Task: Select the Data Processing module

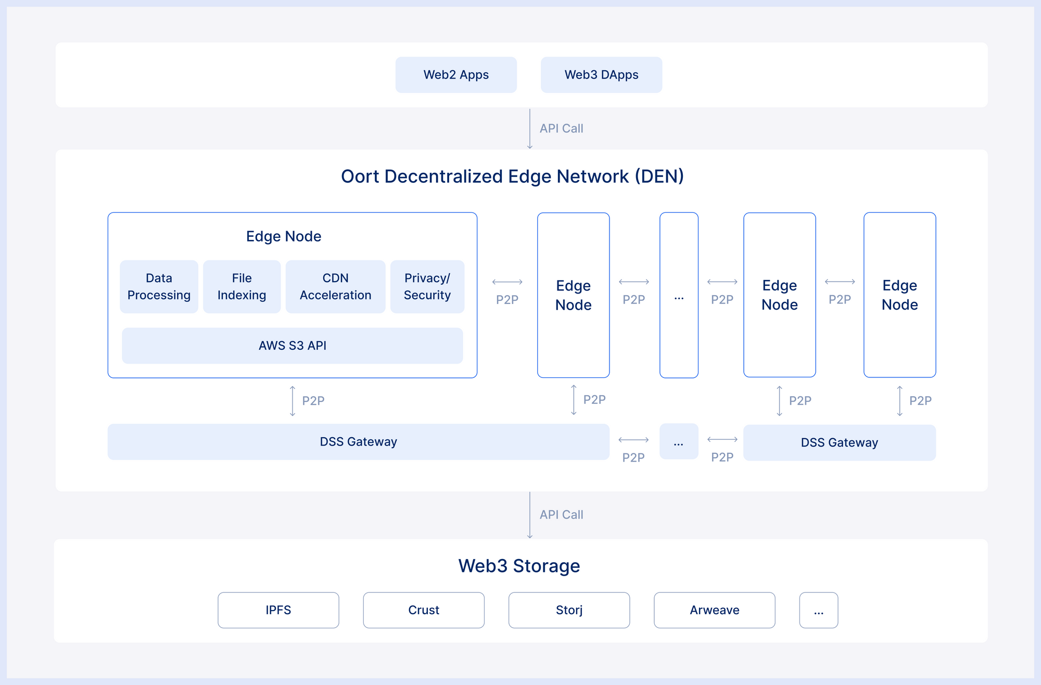Action: pyautogui.click(x=158, y=286)
